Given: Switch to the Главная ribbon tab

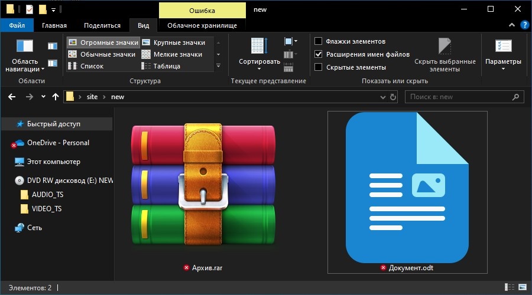Looking at the screenshot, I should point(54,25).
